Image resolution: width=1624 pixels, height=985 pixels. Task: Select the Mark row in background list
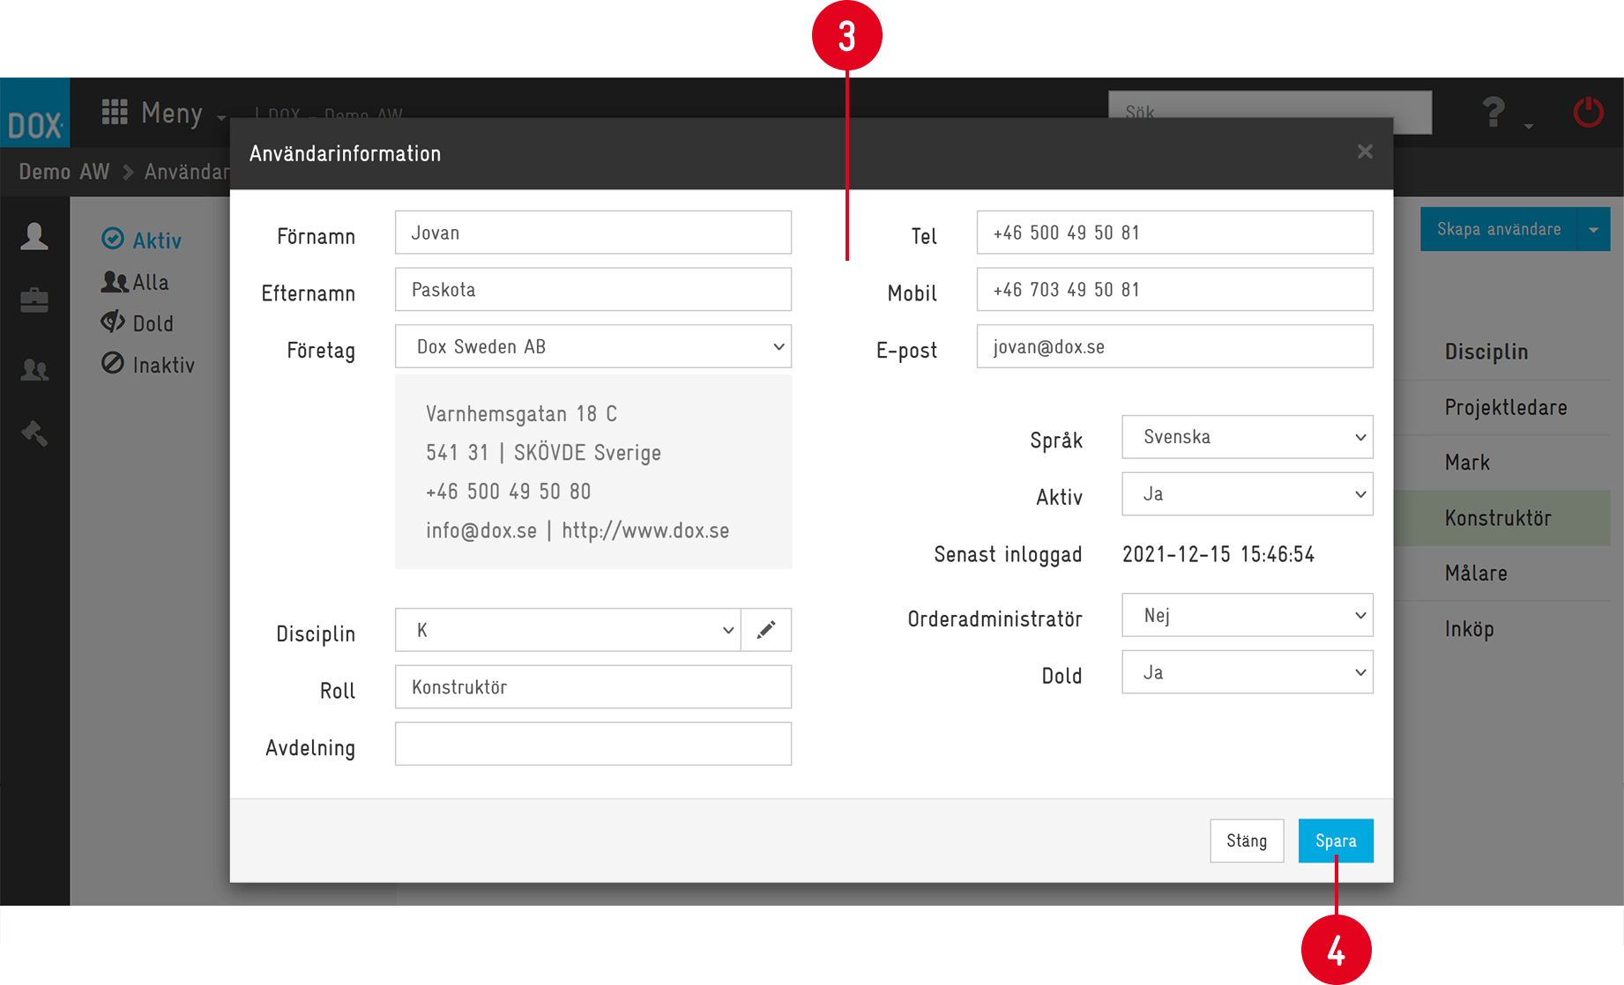[x=1502, y=463]
